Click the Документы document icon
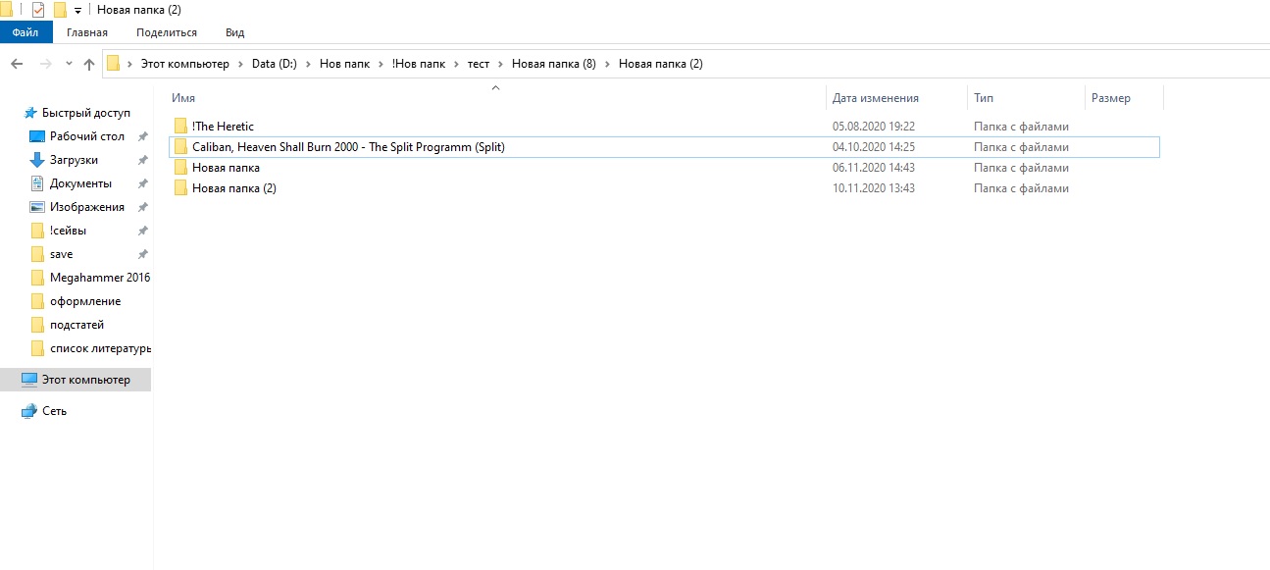1270x570 pixels. 37,183
